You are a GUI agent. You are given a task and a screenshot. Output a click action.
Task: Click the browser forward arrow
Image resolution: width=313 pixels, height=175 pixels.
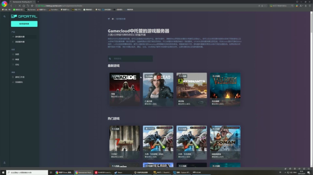(x=15, y=6)
